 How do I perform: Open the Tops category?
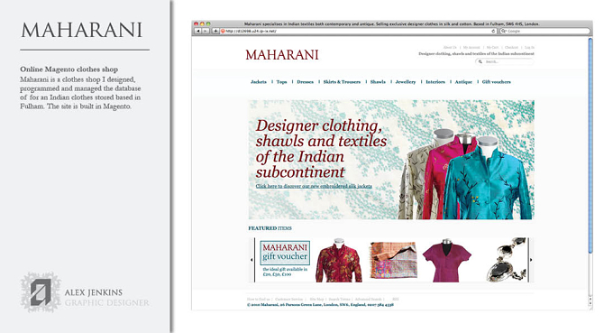[x=281, y=82]
